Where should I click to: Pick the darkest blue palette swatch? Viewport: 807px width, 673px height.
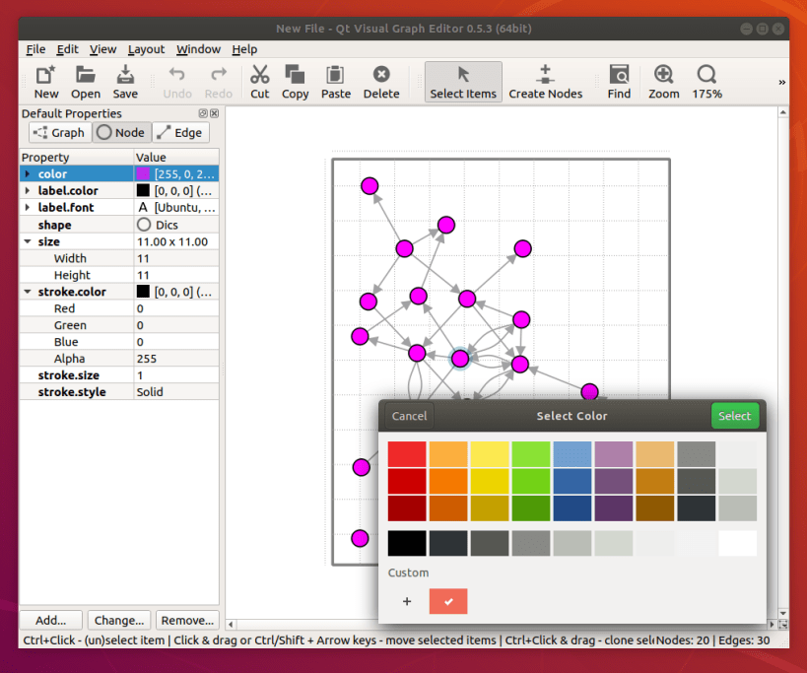pyautogui.click(x=572, y=508)
